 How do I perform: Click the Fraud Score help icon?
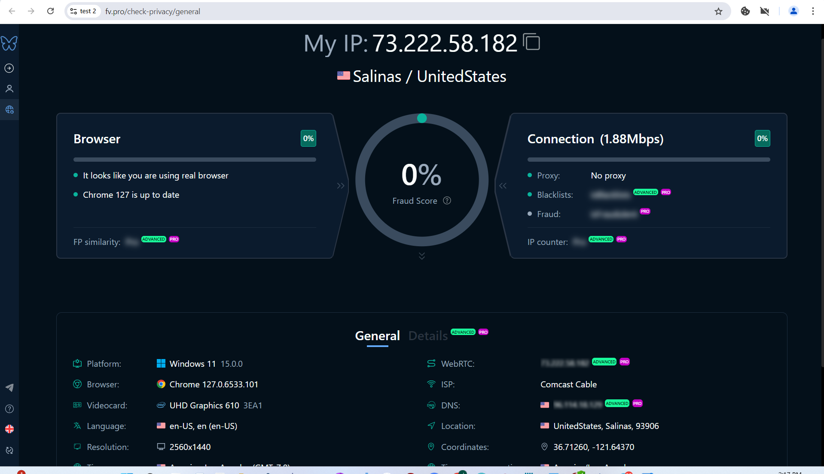click(x=447, y=201)
